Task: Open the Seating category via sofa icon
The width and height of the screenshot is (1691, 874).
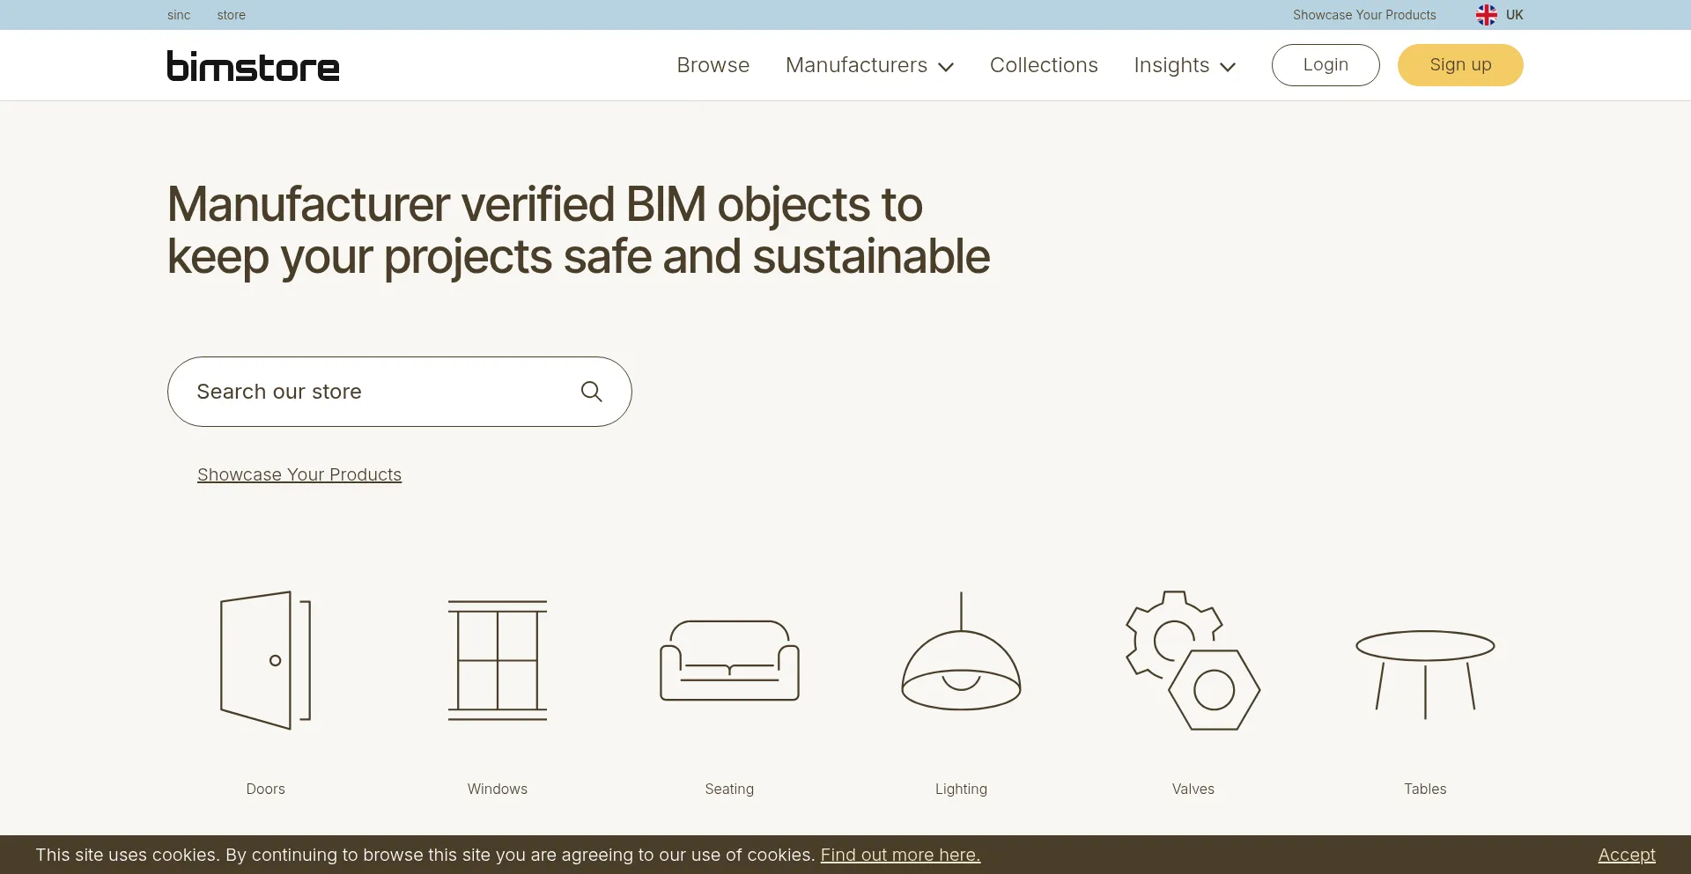Action: (x=728, y=660)
